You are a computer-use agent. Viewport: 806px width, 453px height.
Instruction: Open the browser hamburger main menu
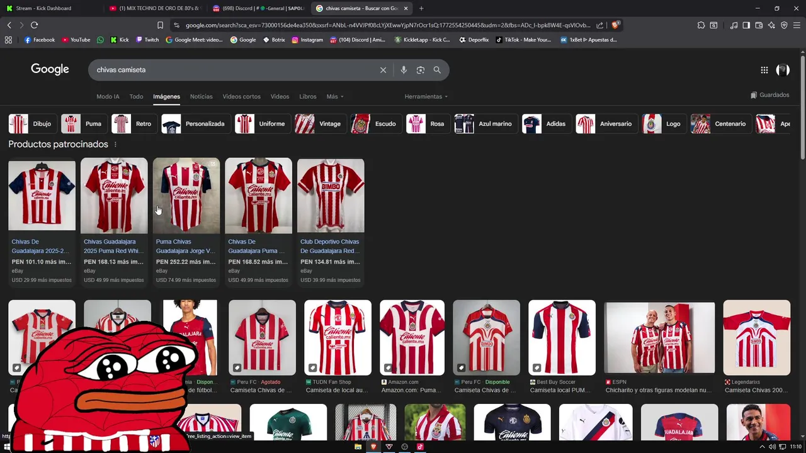[797, 25]
